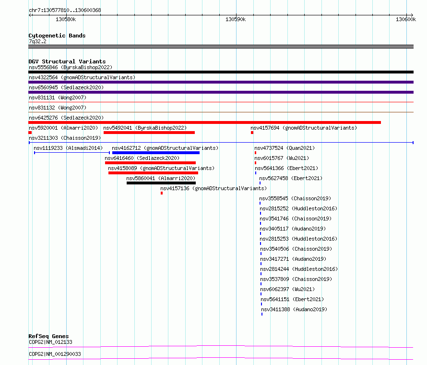Click the blue nsv4162712 variant bar

pos(156,153)
